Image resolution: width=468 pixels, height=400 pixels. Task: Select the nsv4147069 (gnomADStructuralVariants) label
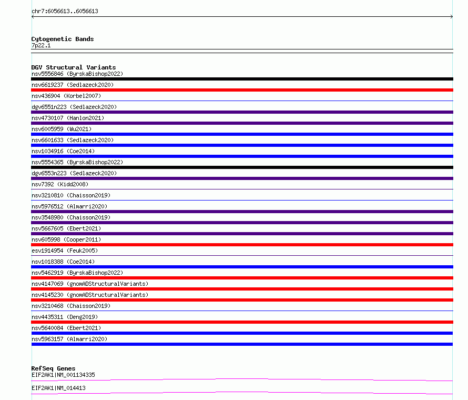coord(90,284)
